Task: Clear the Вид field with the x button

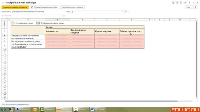Action: 127,12
